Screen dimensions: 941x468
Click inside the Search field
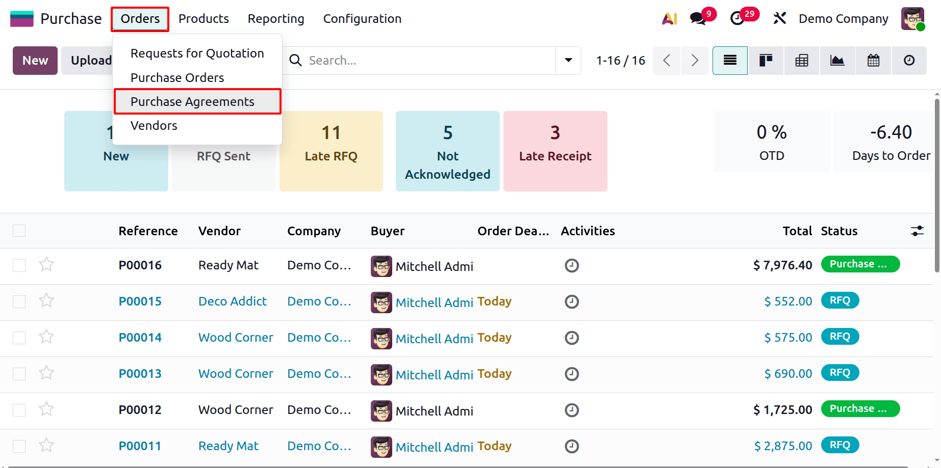click(x=408, y=60)
